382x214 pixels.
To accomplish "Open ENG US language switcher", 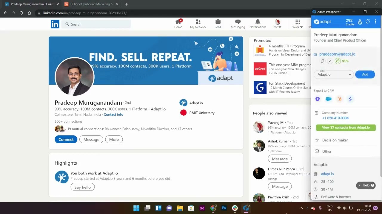I will tap(329, 208).
